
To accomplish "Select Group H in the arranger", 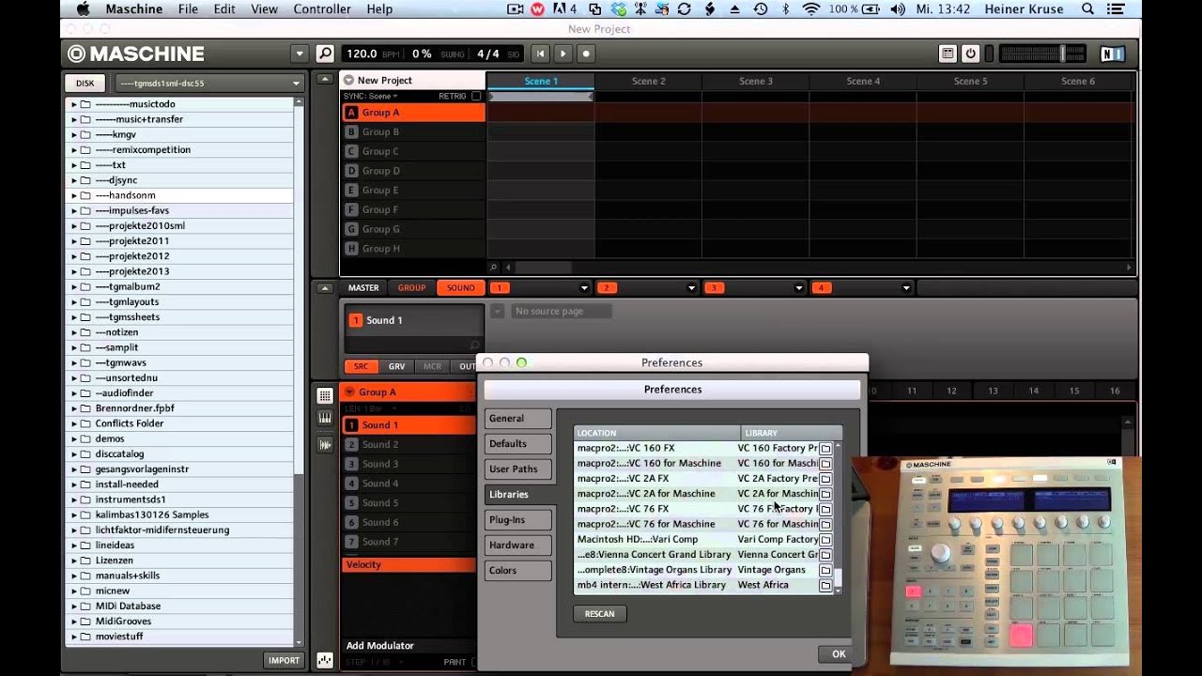I will [x=413, y=249].
